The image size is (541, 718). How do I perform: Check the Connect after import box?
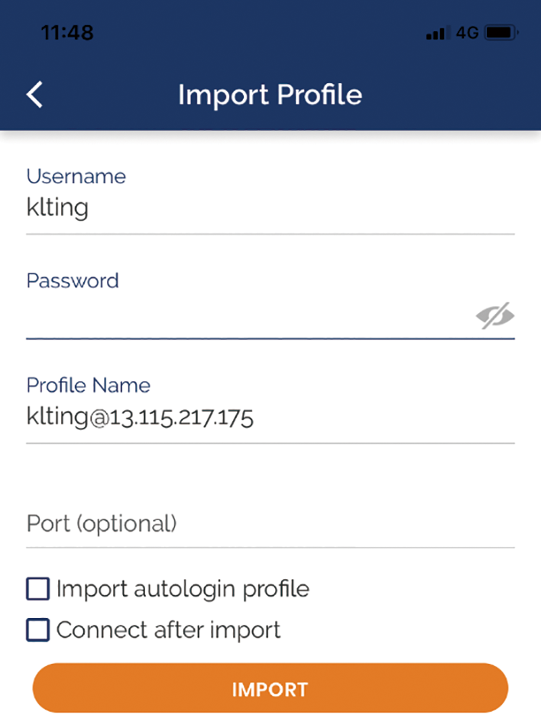(x=37, y=629)
